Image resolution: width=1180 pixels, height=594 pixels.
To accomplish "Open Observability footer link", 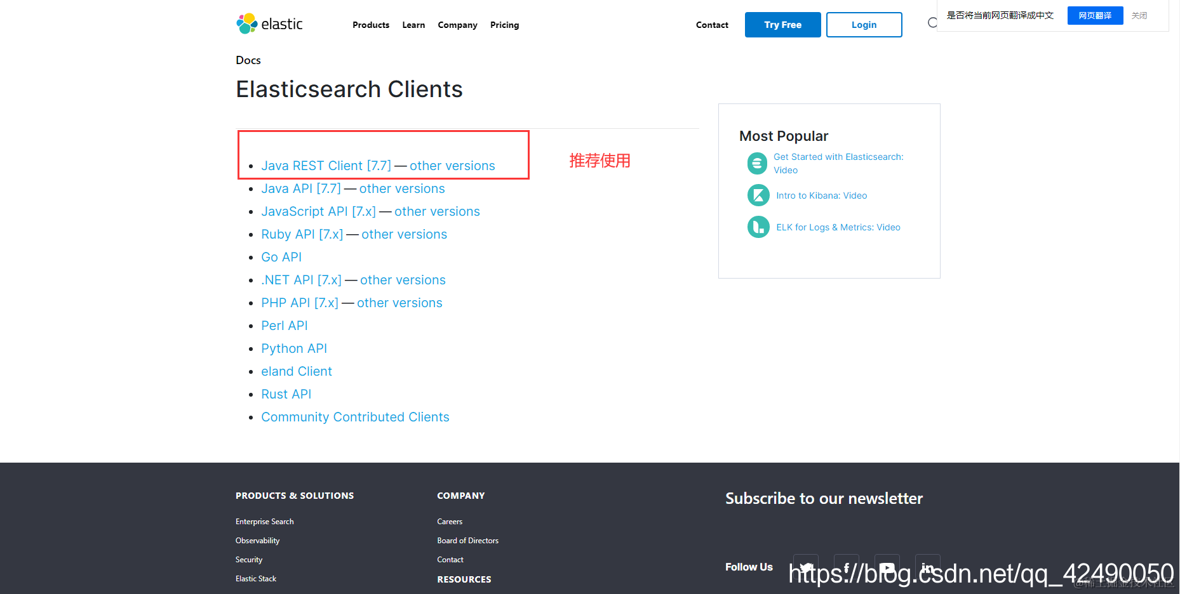I will (x=257, y=541).
